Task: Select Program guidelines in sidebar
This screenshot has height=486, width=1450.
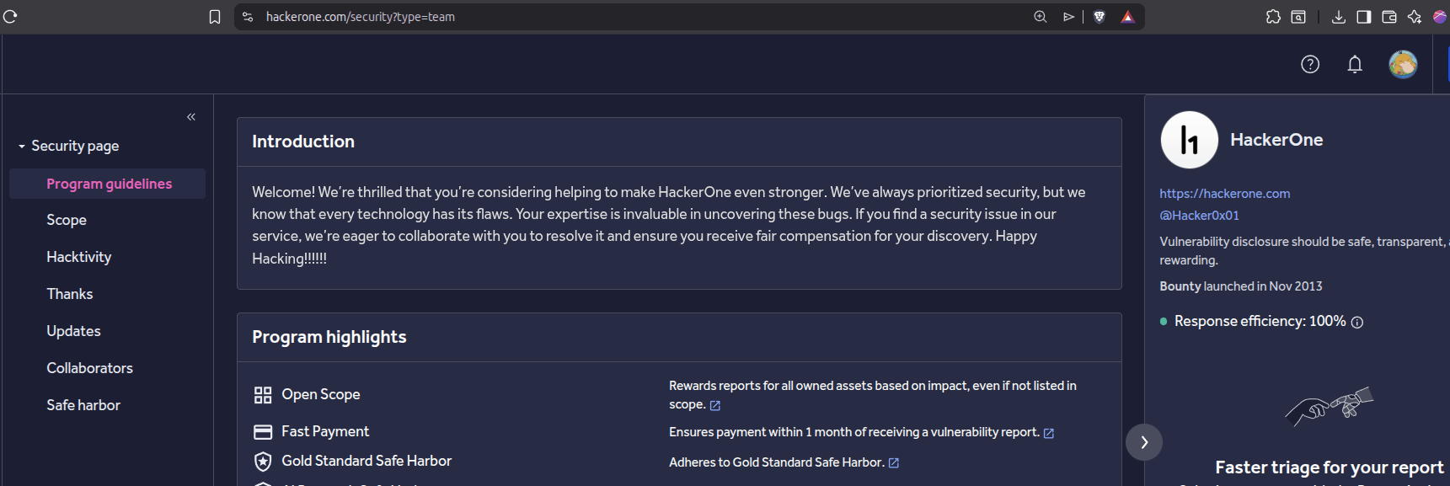Action: 109,184
